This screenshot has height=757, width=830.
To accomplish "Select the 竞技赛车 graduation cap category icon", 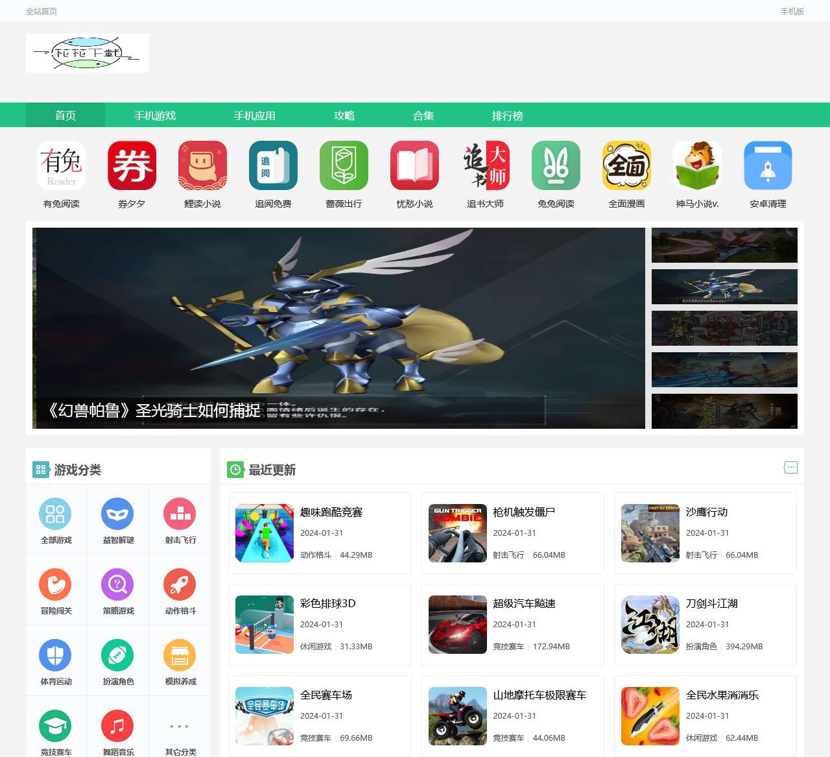I will point(55,726).
